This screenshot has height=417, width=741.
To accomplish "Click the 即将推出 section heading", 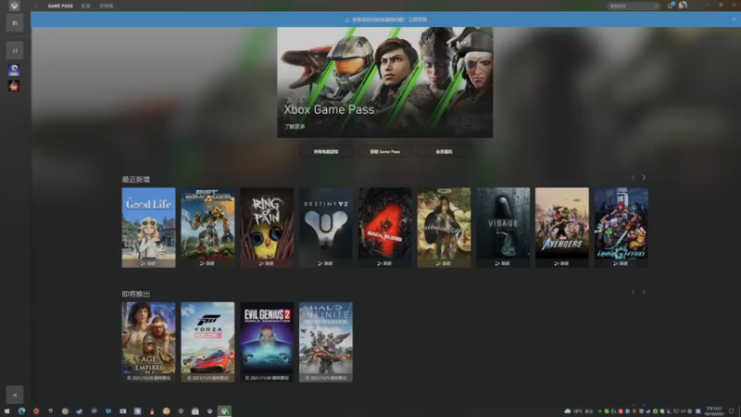I will point(135,294).
